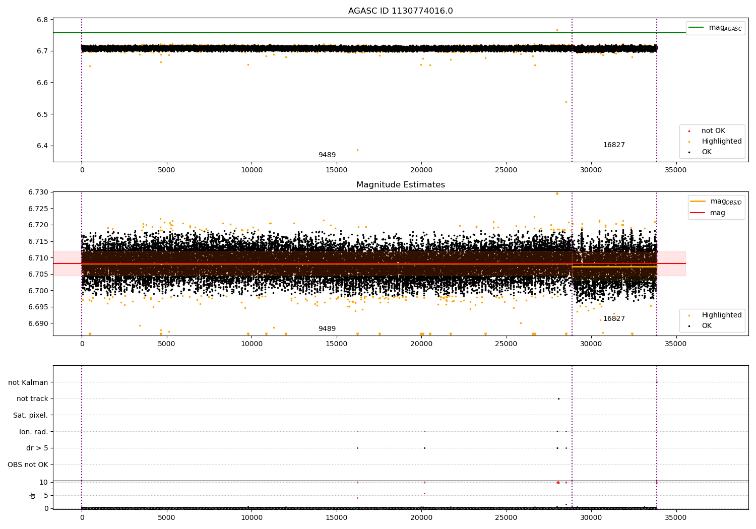Click 'Highlighted' in the top plot legend
This screenshot has width=756, height=529.
click(722, 142)
